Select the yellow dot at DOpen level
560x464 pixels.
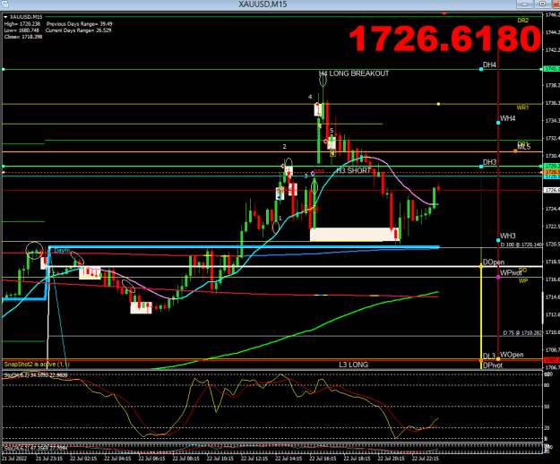coord(481,266)
